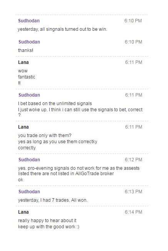Click the first Sudhodan name at 6:10 PM

tap(29, 21)
